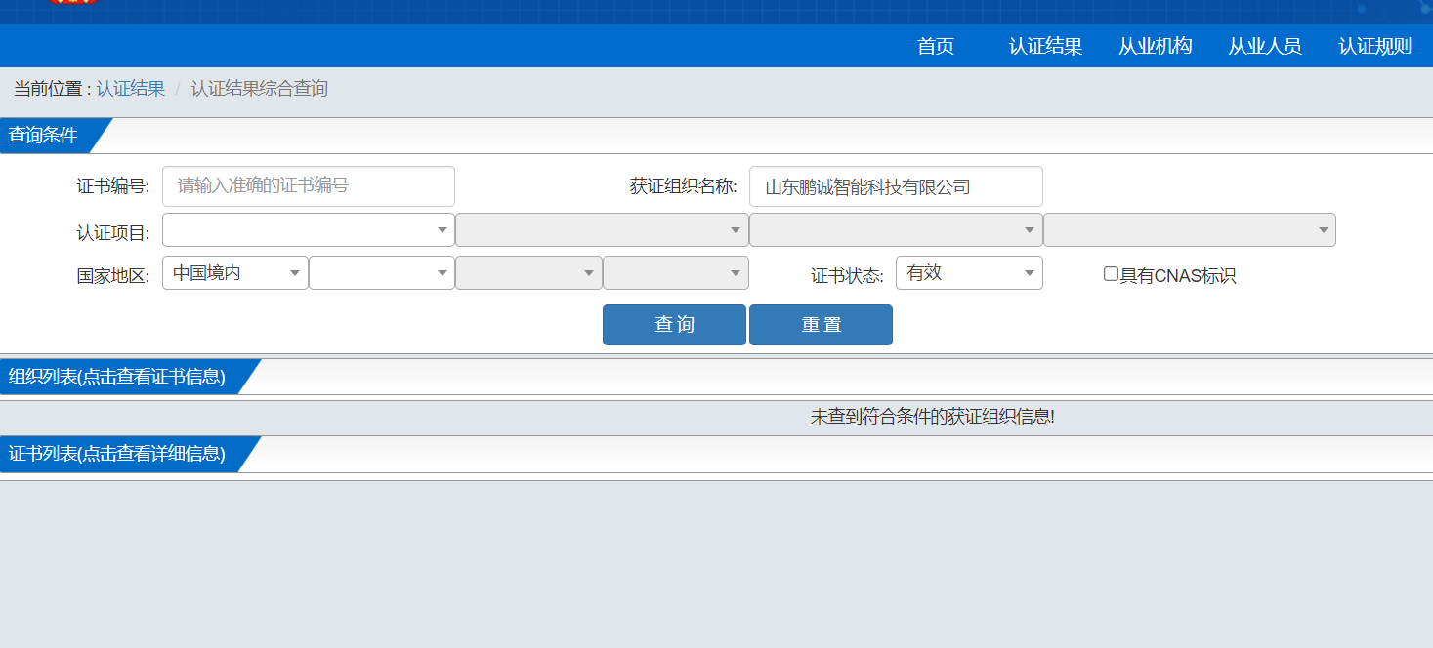The image size is (1433, 648).
Task: Open the third 认证项目 dropdown
Action: (x=896, y=230)
